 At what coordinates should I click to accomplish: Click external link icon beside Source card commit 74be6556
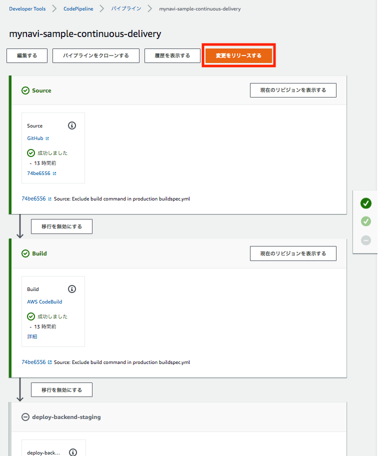pyautogui.click(x=54, y=173)
